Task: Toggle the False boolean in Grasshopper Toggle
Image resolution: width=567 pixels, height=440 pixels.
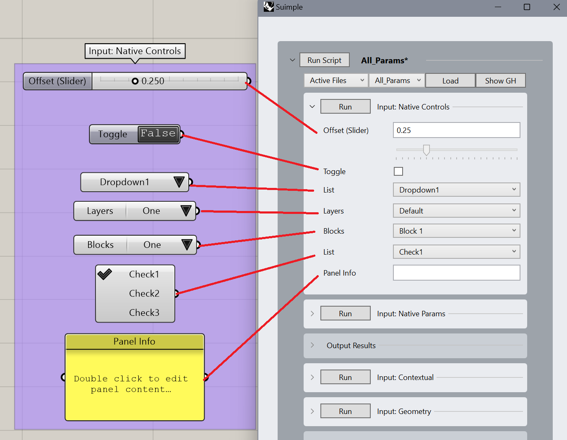Action: click(x=158, y=134)
